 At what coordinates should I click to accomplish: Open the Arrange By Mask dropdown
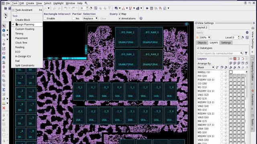pos(206,67)
